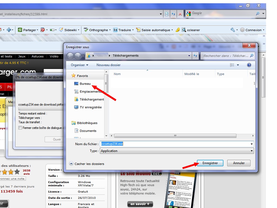Click the ccleaner search icon in toolbar

[x=184, y=30]
